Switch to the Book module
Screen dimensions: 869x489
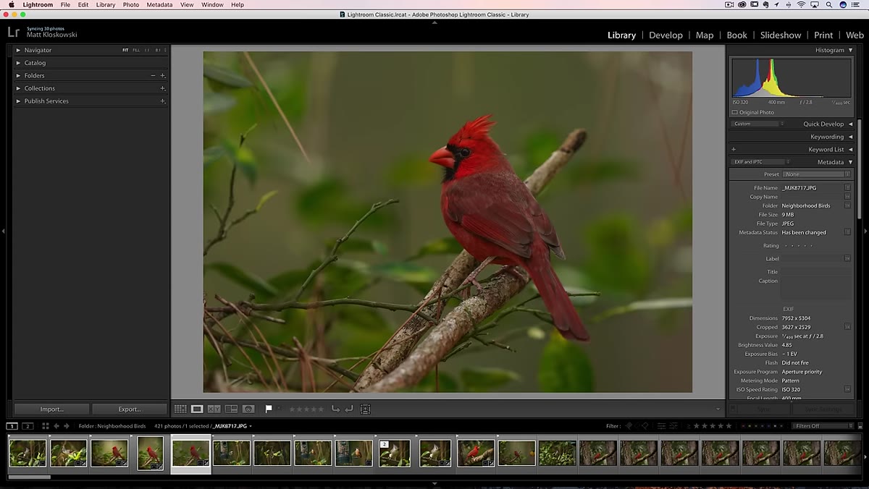(736, 35)
